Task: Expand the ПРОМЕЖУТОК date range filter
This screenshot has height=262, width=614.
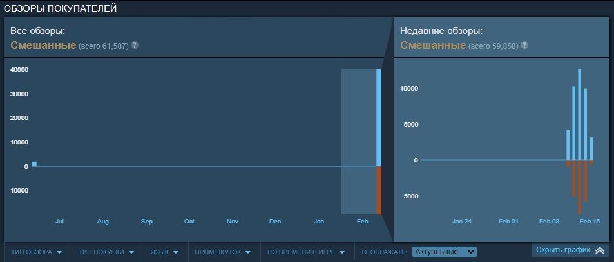Action: pyautogui.click(x=223, y=252)
